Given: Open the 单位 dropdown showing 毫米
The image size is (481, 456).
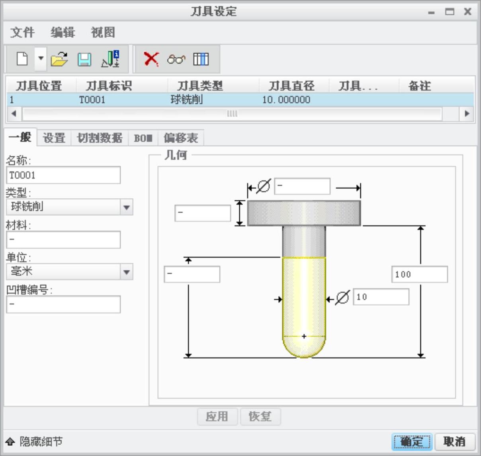Looking at the screenshot, I should [x=70, y=272].
